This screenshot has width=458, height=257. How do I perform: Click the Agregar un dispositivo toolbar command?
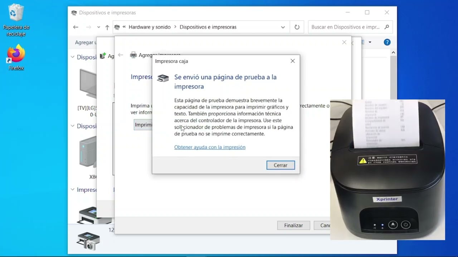(x=86, y=42)
